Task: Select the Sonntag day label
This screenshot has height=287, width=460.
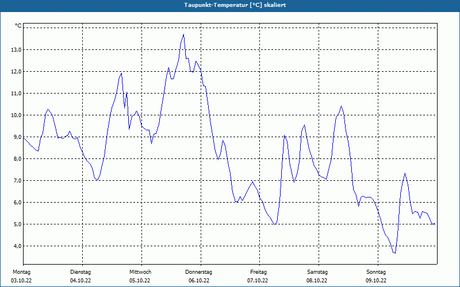Action: tap(376, 272)
